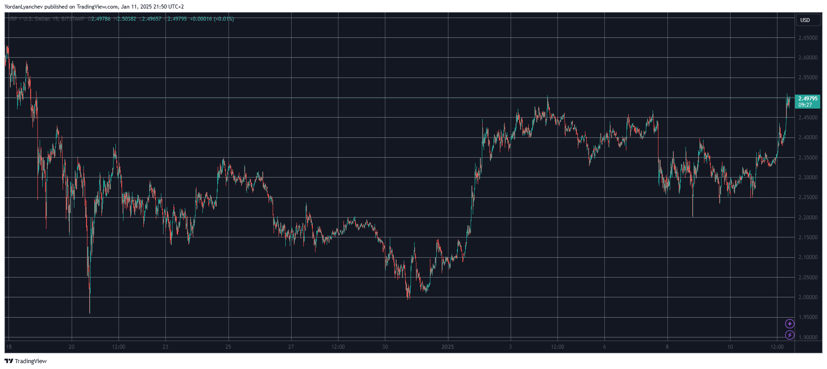This screenshot has width=827, height=369.
Task: Click the XRP / U.S. Dollar symbol legend
Action: coord(46,19)
